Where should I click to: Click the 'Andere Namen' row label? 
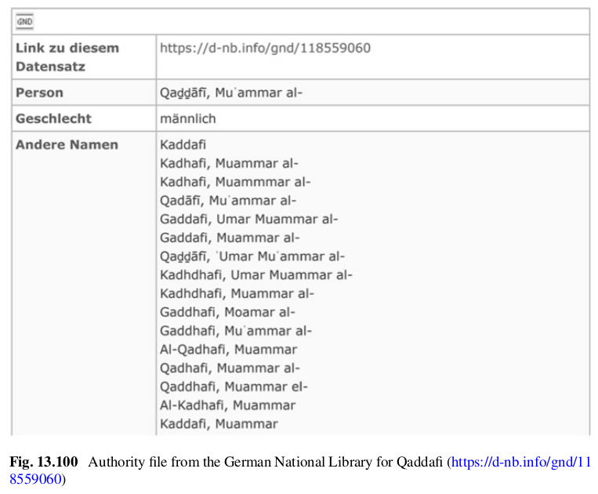67,145
